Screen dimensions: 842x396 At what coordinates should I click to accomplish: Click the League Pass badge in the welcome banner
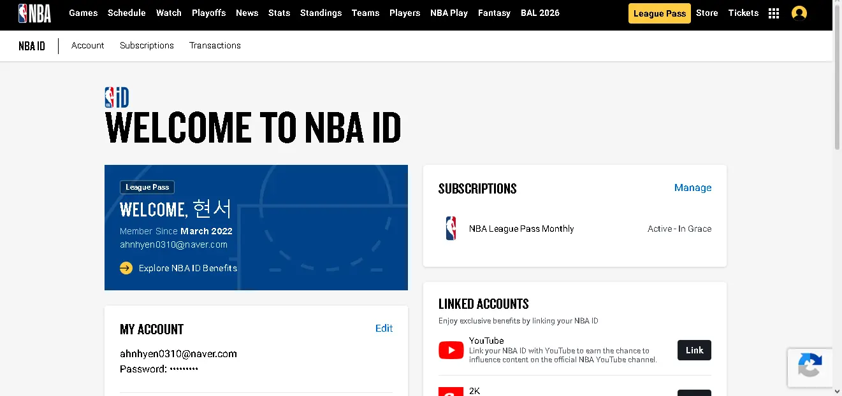(x=147, y=187)
